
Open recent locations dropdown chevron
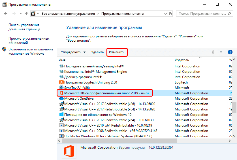pos(21,14)
